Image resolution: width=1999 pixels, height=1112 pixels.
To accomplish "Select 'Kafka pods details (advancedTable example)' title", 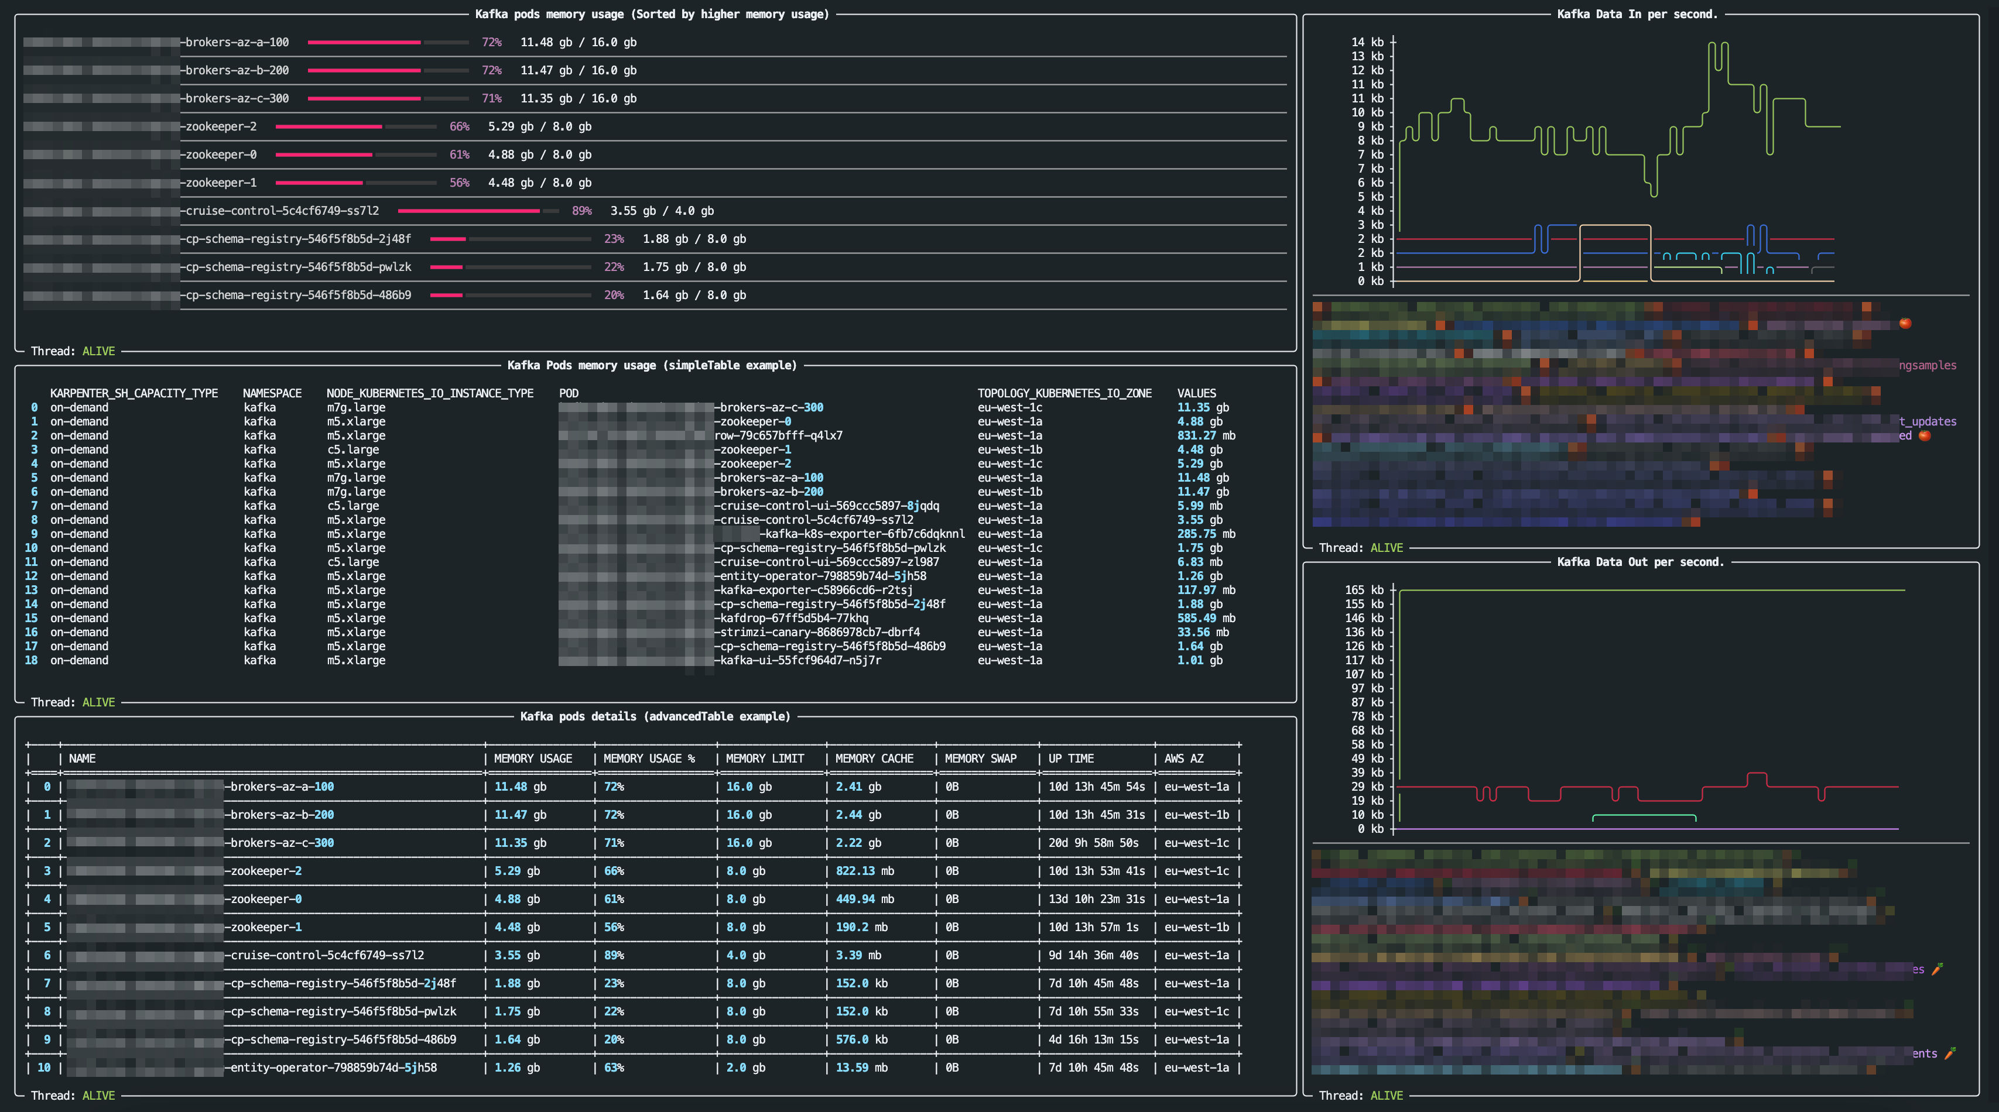I will coord(655,716).
